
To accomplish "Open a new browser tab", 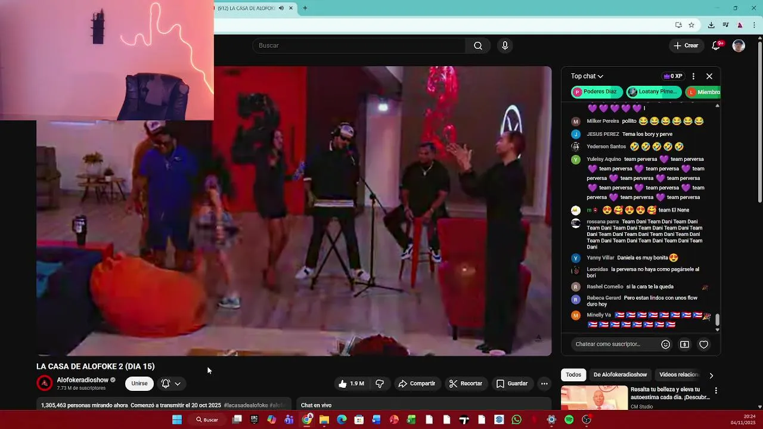I will [x=305, y=8].
